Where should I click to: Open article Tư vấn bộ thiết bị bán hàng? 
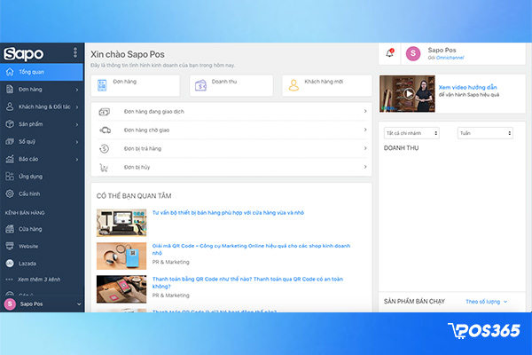pyautogui.click(x=228, y=213)
